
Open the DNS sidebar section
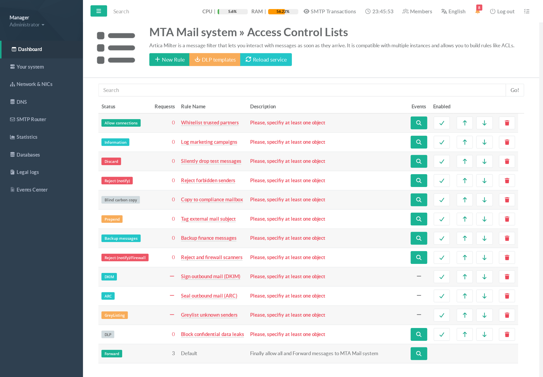pos(42,102)
